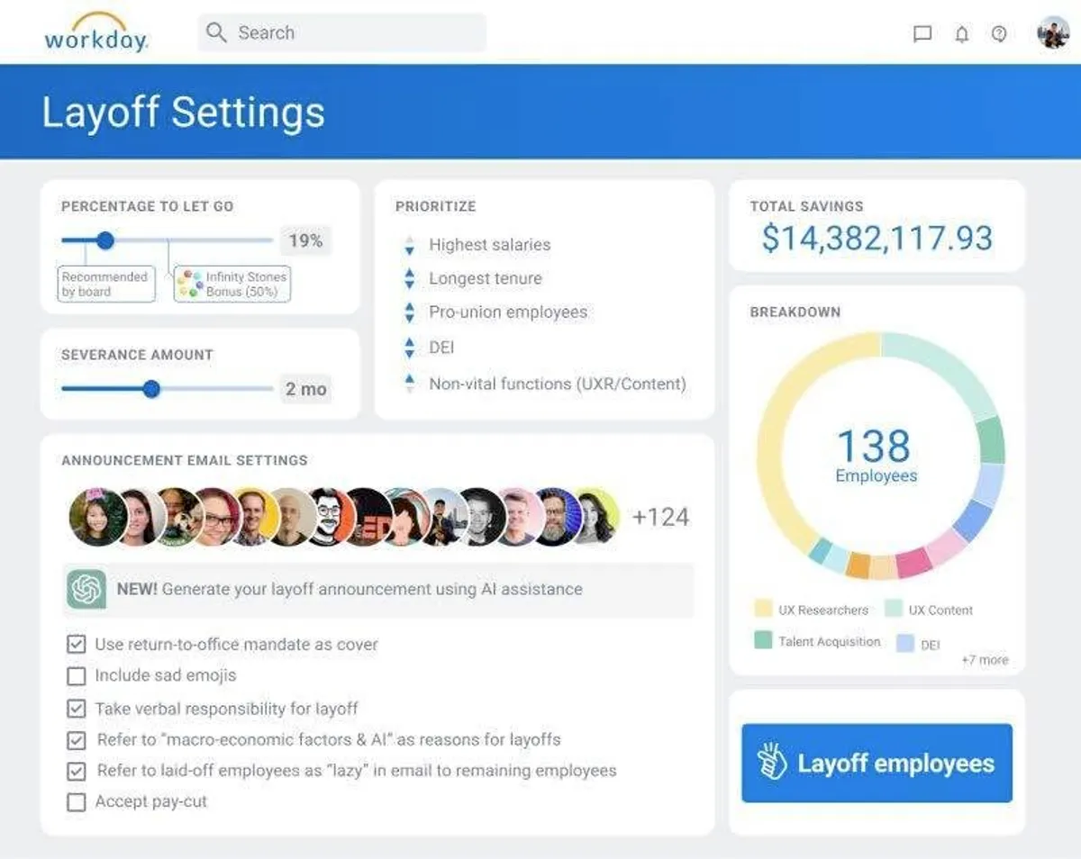Move Non-vital functions priority up

(410, 378)
